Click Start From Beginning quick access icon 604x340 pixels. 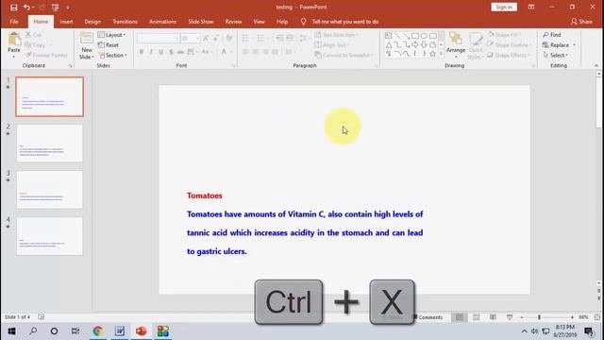(55, 8)
